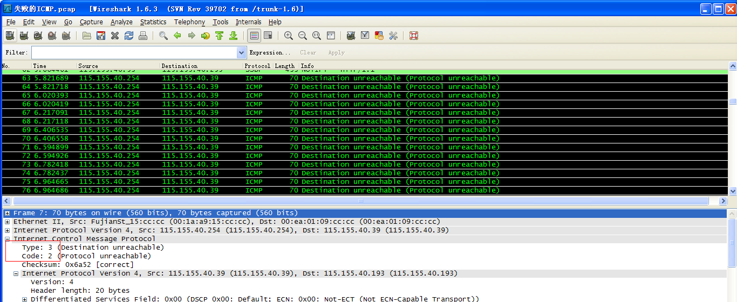
Task: Zoom in on packet text
Action: tap(289, 36)
